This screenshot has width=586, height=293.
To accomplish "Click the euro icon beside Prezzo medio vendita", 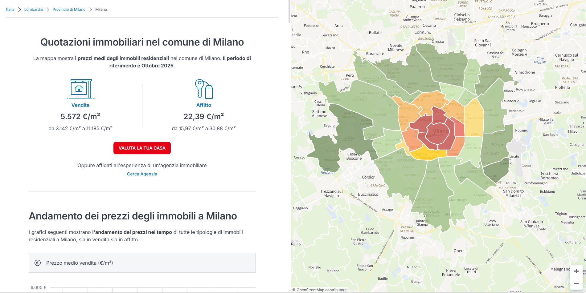I will [x=38, y=263].
